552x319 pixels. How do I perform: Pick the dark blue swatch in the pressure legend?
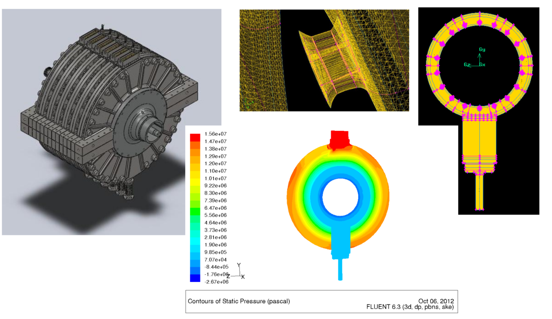tap(195, 279)
